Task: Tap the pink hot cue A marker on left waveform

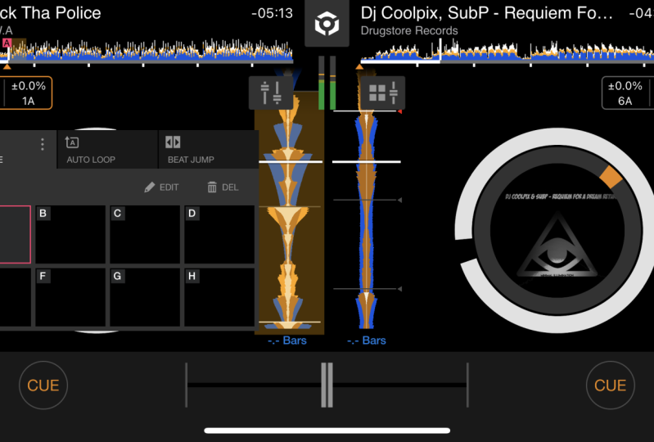Action: [7, 43]
